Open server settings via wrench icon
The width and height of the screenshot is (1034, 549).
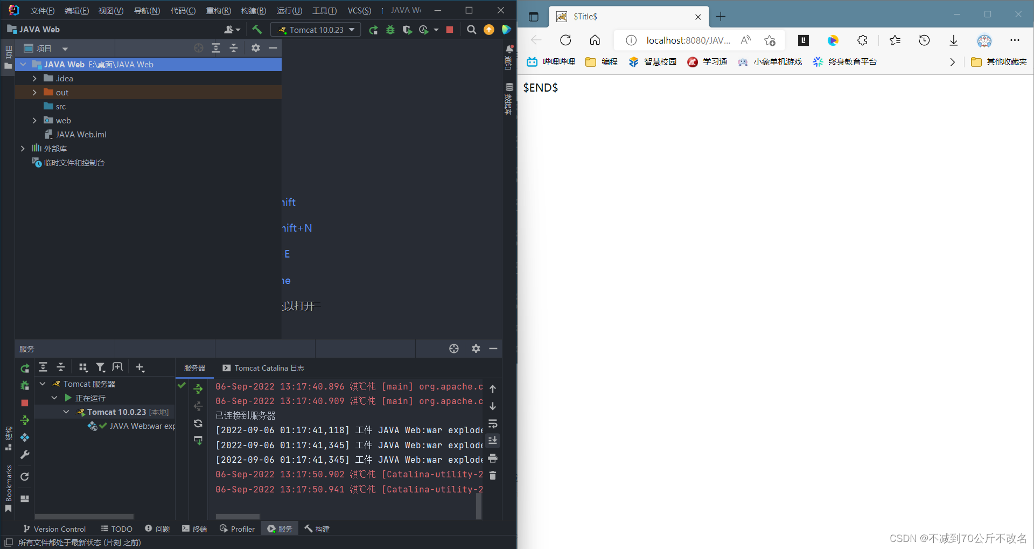tap(24, 455)
